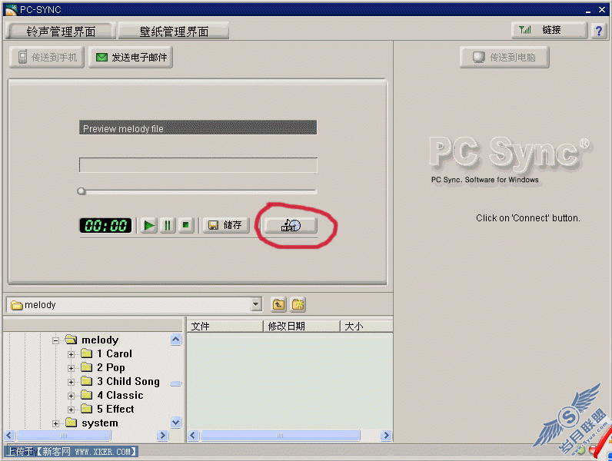
Task: Expand the 2 Pop folder
Action: (x=71, y=368)
